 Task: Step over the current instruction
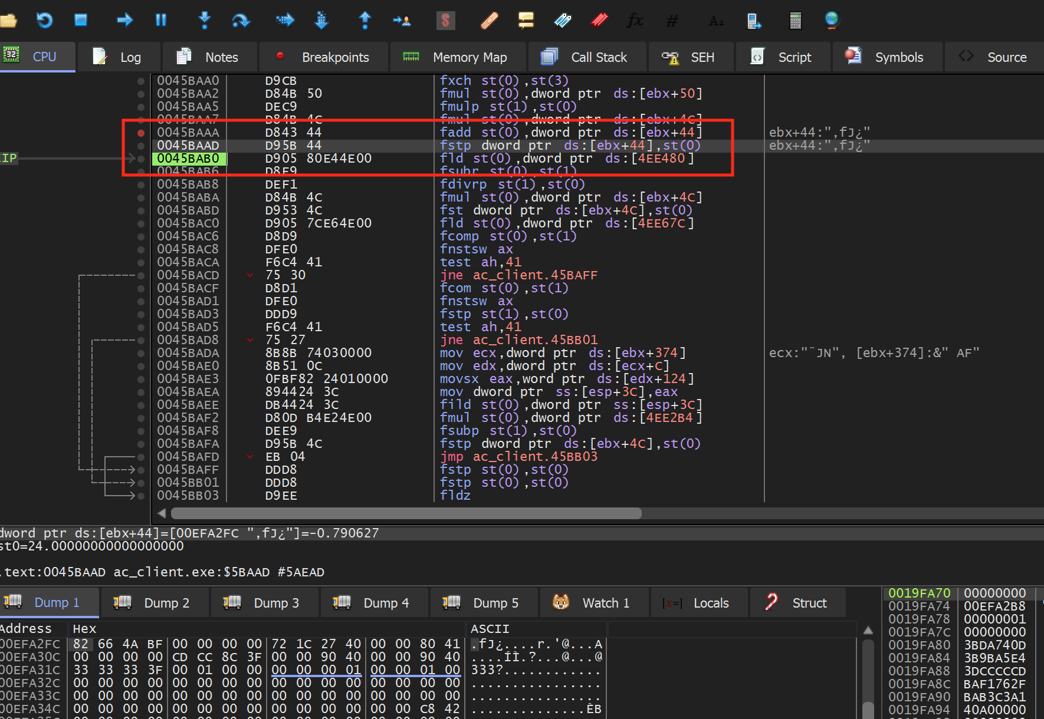pos(241,21)
